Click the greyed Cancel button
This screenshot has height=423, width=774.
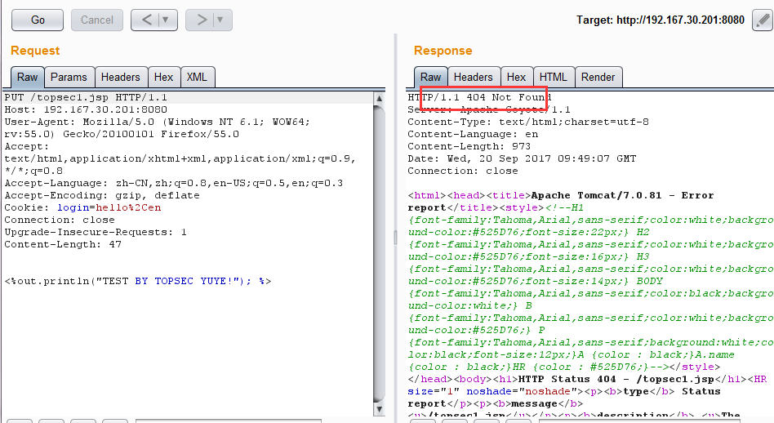[96, 20]
